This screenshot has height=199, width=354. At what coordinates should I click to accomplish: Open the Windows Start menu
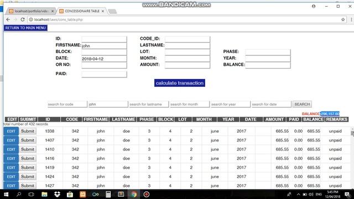[6, 194]
